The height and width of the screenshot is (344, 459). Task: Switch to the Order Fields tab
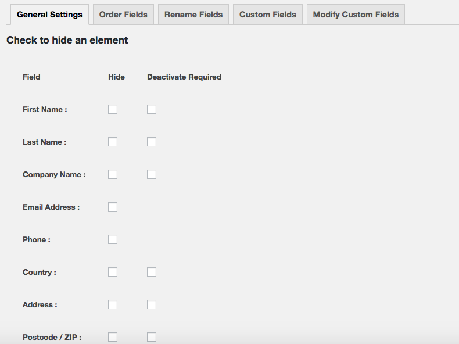[123, 15]
